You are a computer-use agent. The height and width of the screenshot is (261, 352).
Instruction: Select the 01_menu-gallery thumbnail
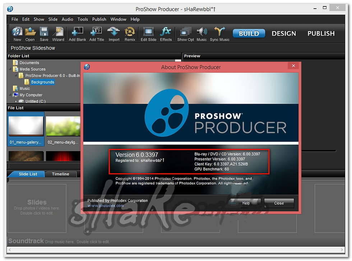(x=26, y=129)
